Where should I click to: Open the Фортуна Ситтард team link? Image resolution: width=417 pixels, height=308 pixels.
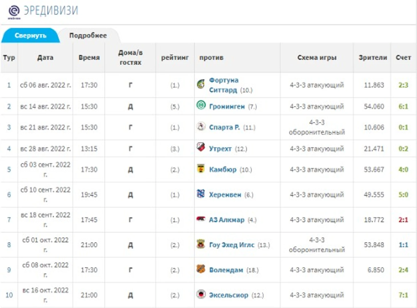click(224, 85)
